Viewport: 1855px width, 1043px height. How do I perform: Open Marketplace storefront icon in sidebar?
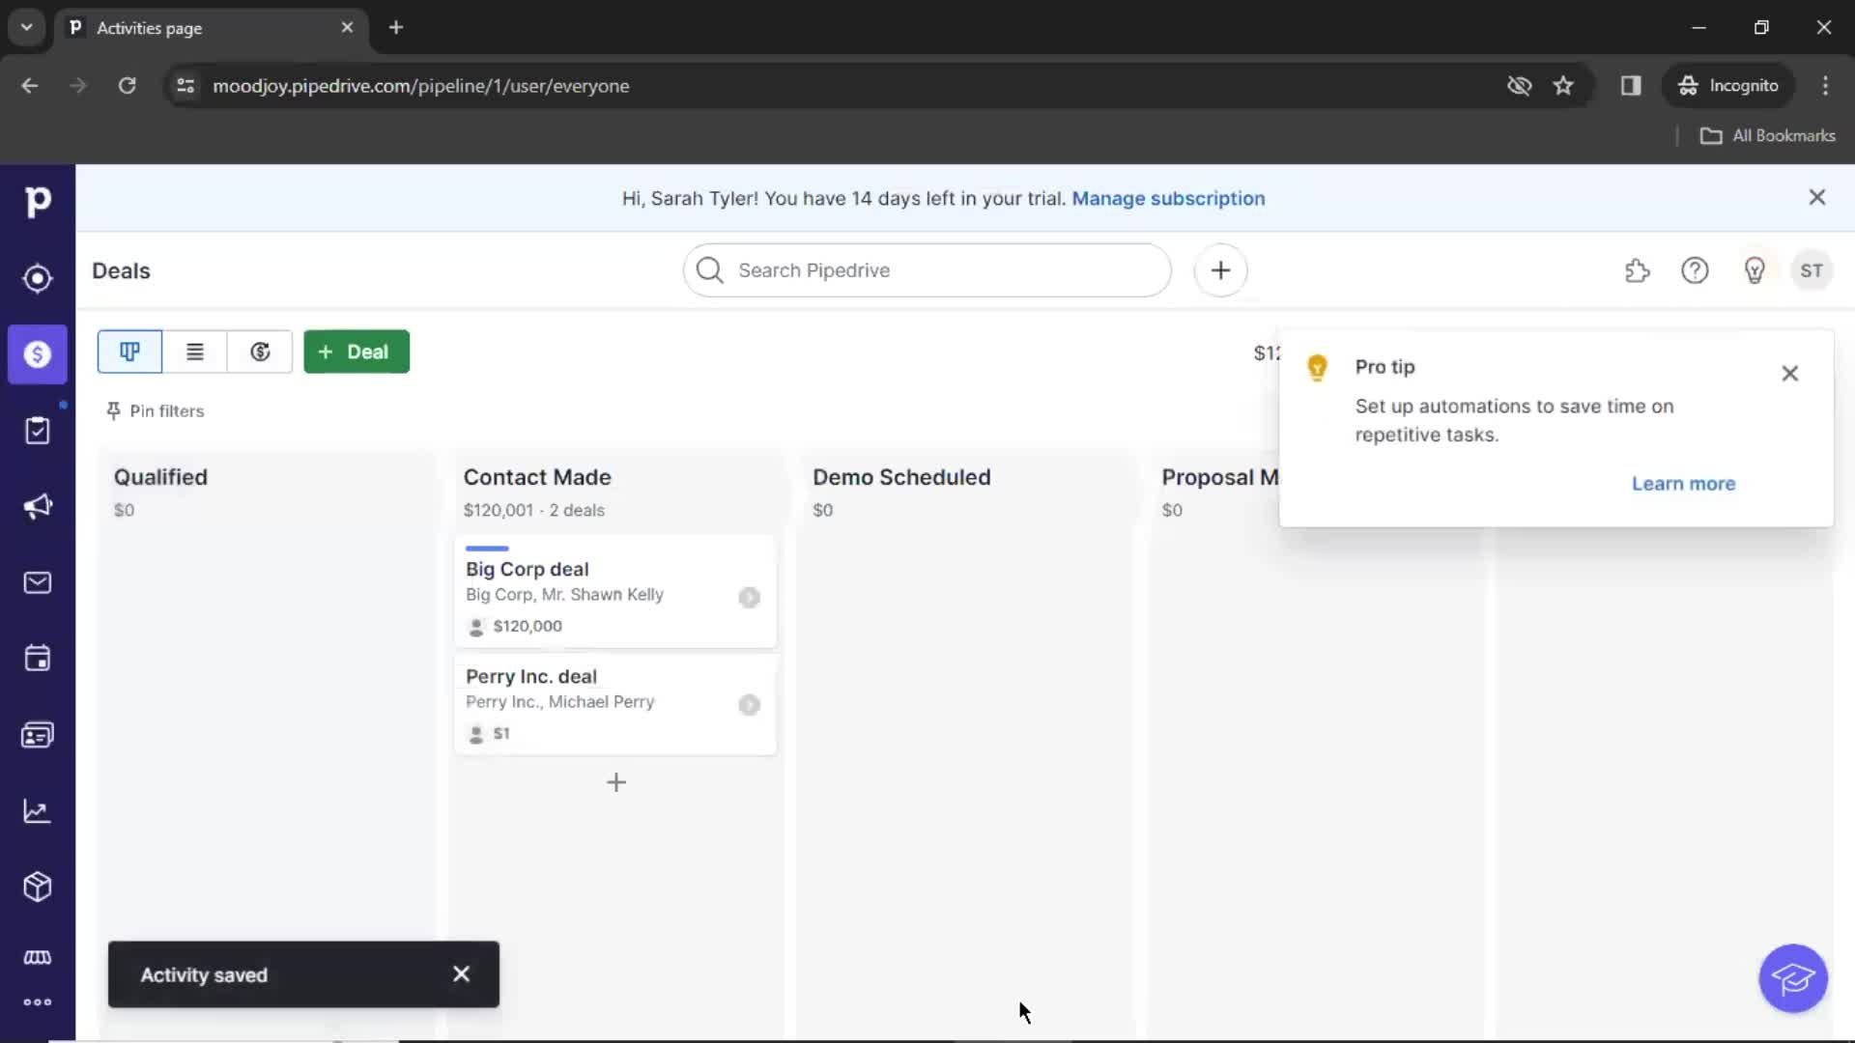click(x=38, y=957)
